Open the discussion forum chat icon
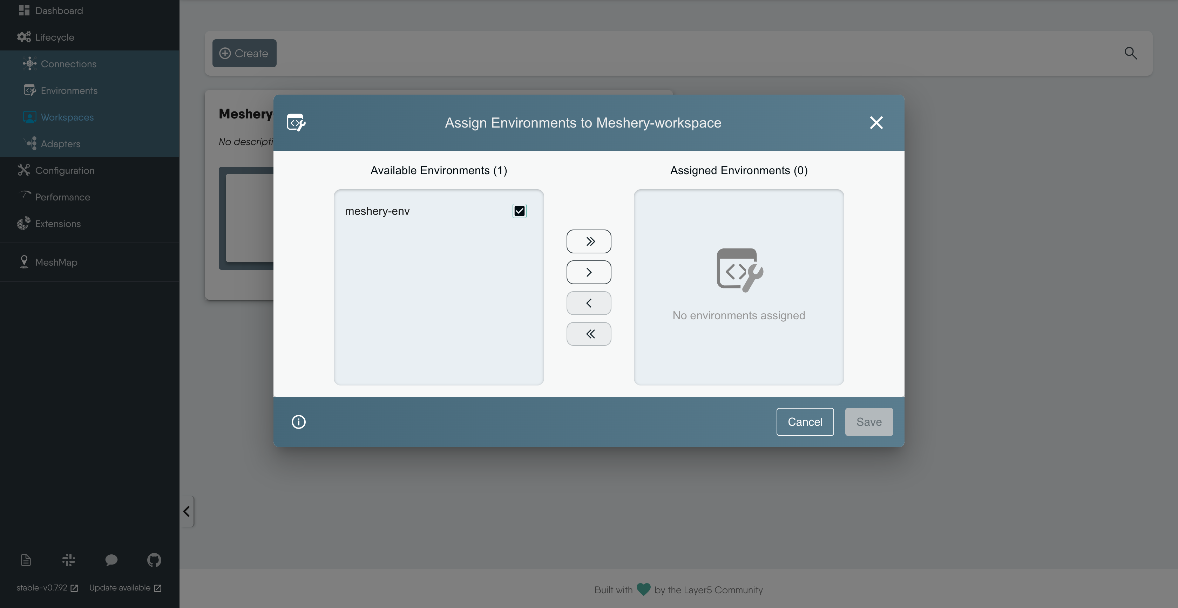The height and width of the screenshot is (608, 1178). pos(111,560)
